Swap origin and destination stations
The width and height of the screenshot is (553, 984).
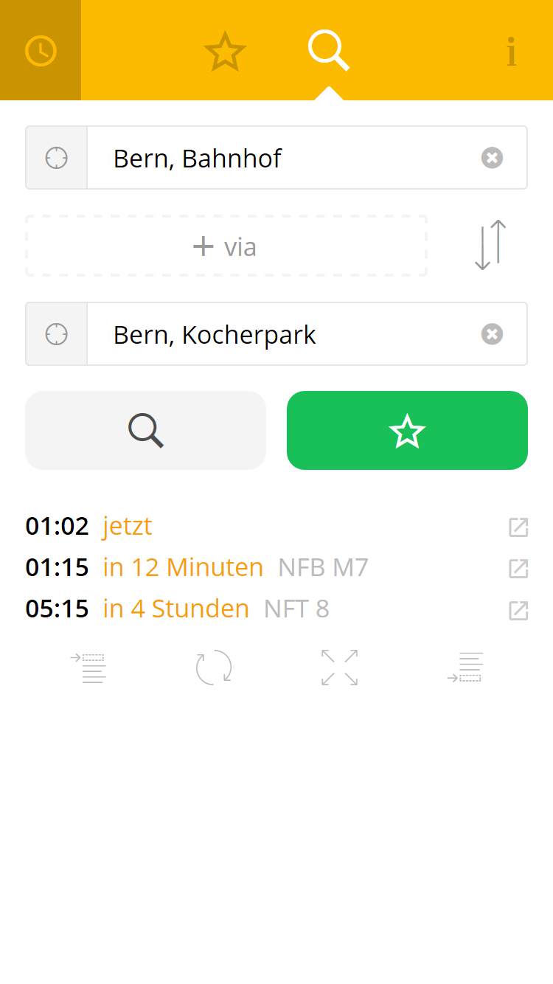[490, 245]
